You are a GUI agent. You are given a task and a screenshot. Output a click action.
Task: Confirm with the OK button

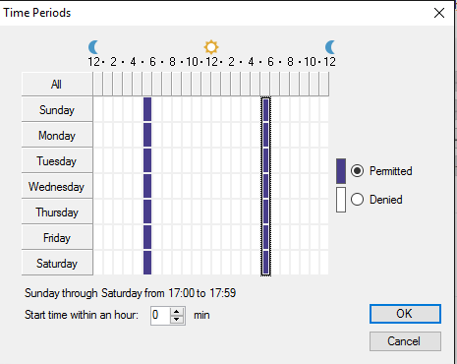405,314
